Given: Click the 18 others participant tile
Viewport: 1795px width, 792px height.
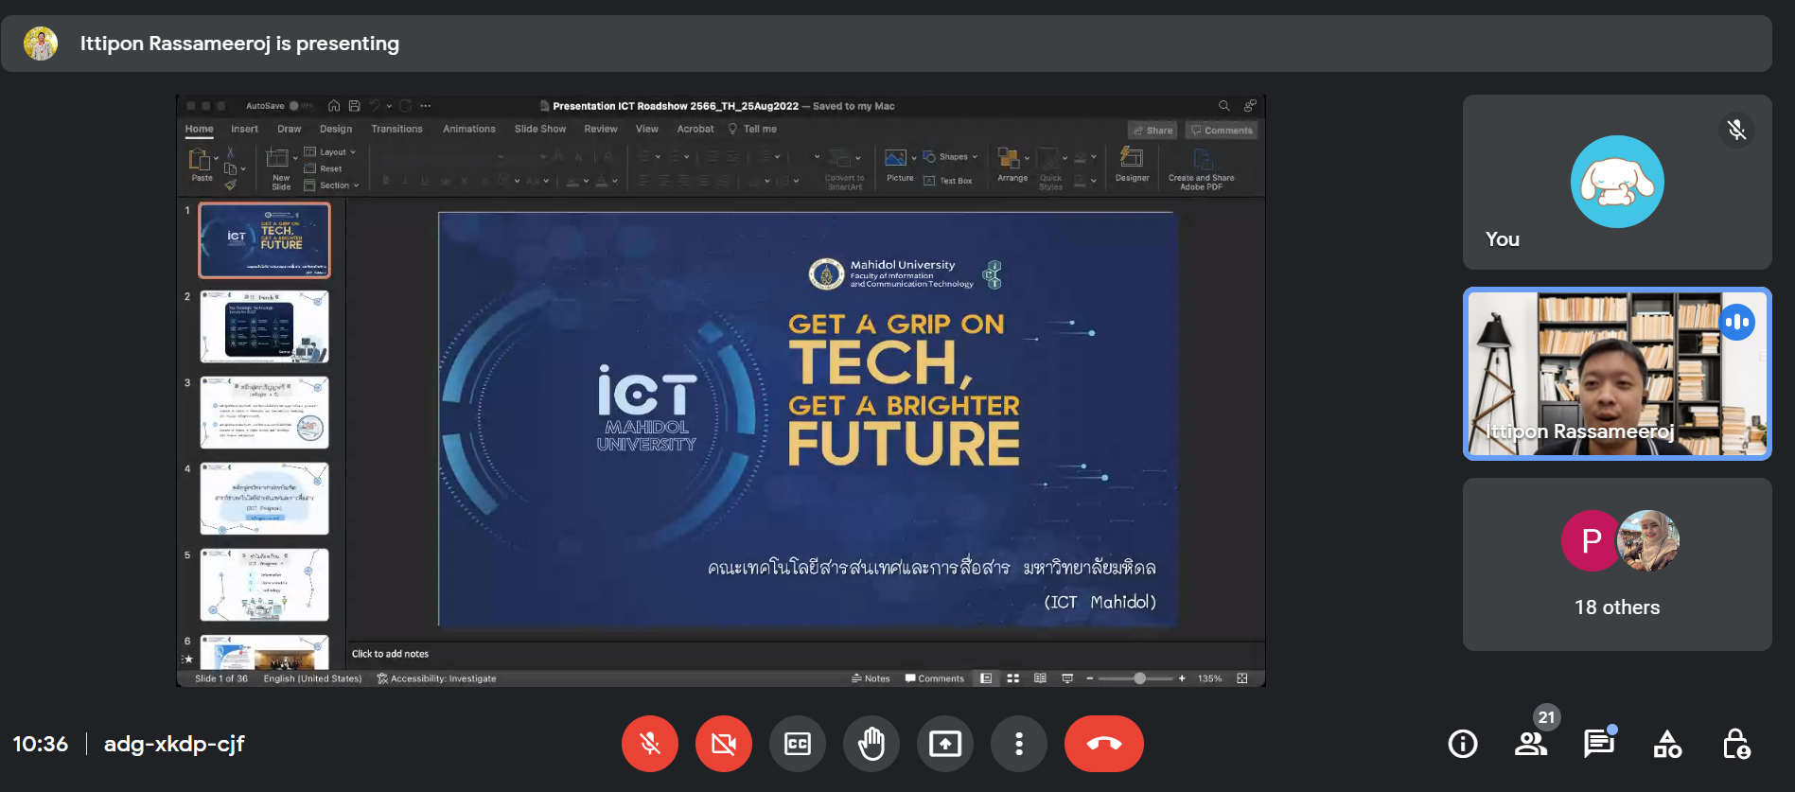Looking at the screenshot, I should coord(1616,564).
